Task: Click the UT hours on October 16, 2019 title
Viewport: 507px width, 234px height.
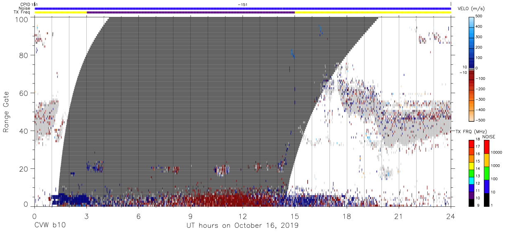Action: (243, 226)
